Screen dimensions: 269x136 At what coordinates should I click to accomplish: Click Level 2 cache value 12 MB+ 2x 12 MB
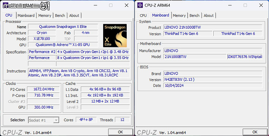[x=105, y=101]
